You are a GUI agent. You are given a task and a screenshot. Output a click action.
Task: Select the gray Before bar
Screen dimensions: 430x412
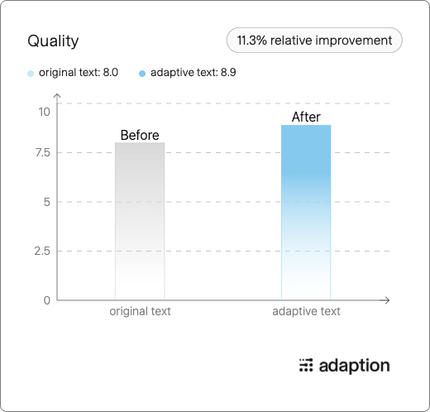click(x=140, y=221)
